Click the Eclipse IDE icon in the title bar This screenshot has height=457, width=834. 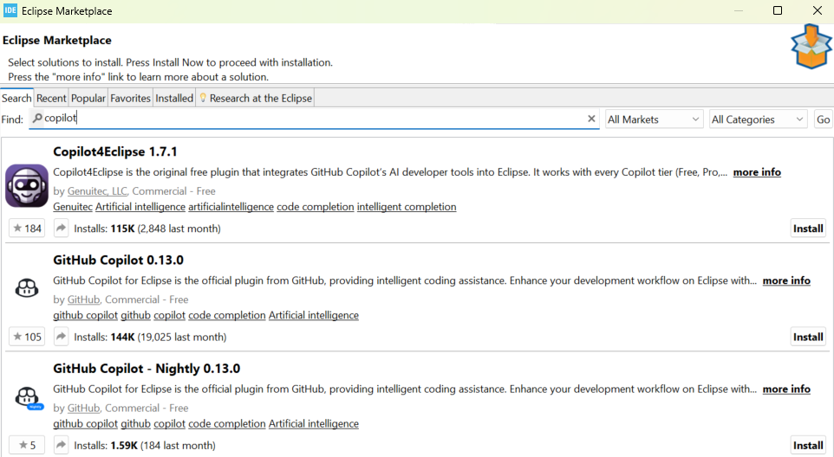[x=10, y=10]
